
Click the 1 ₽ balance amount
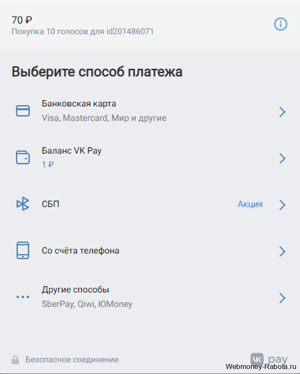click(x=48, y=165)
